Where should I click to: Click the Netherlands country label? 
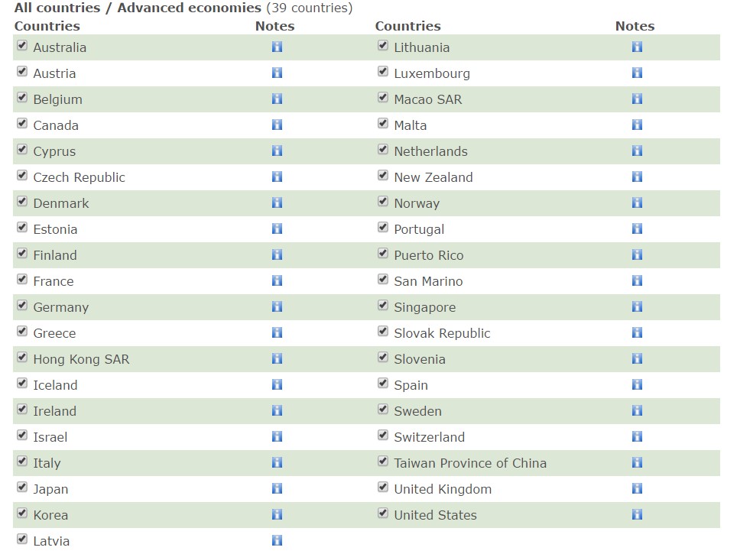pos(430,151)
